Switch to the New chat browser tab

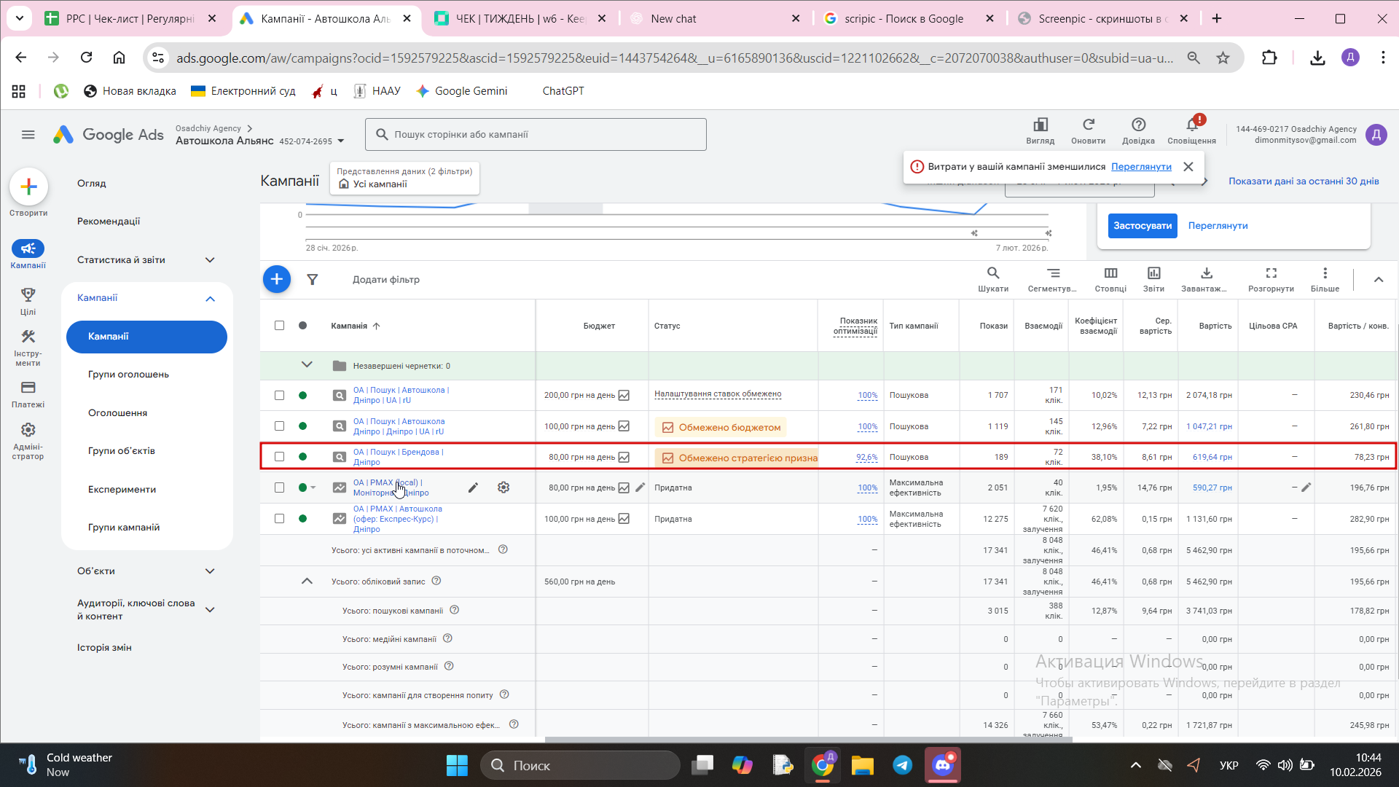tap(673, 19)
